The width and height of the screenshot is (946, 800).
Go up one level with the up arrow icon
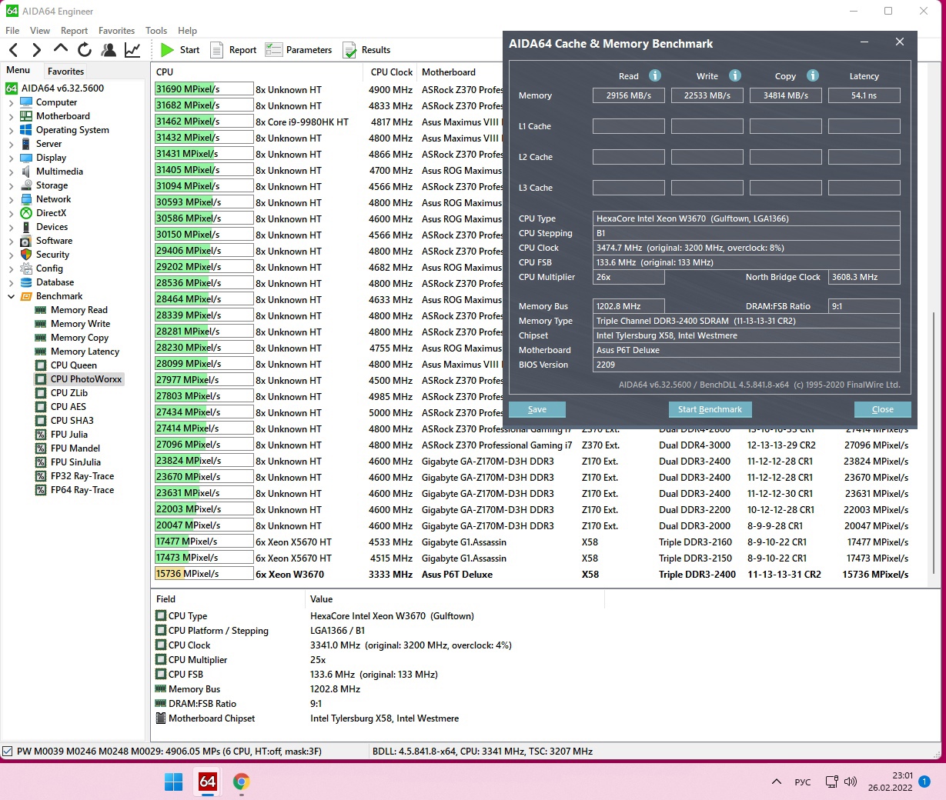[x=61, y=49]
